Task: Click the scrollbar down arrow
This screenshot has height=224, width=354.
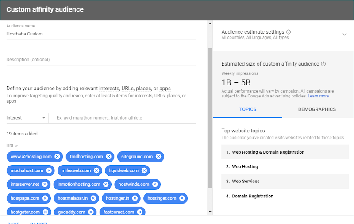Action: (x=210, y=212)
